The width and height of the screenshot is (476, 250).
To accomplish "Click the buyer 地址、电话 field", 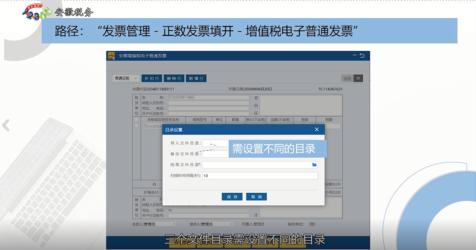I will pos(209,108).
